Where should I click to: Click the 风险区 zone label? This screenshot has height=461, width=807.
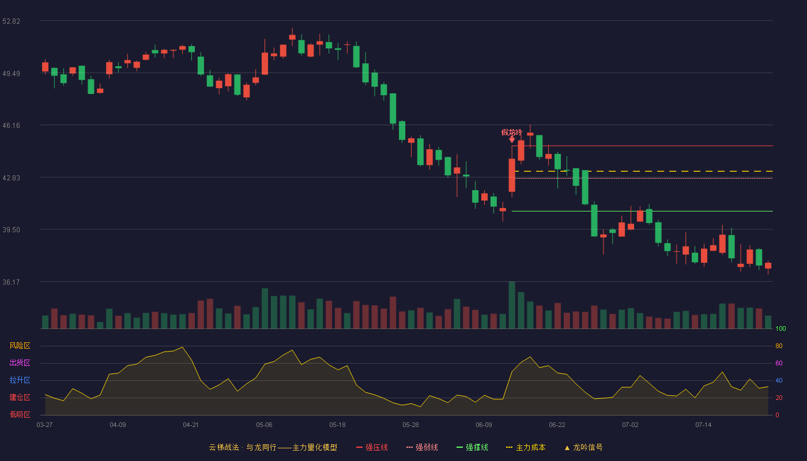coord(20,346)
